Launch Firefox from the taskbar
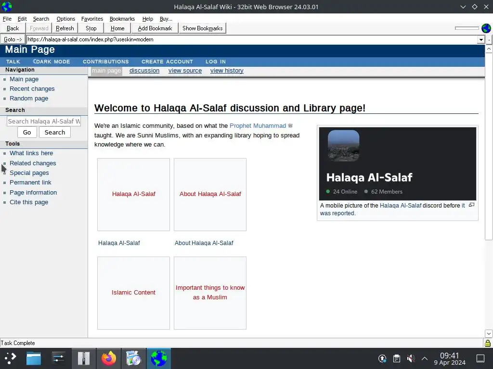The height and width of the screenshot is (369, 493). pos(108,358)
